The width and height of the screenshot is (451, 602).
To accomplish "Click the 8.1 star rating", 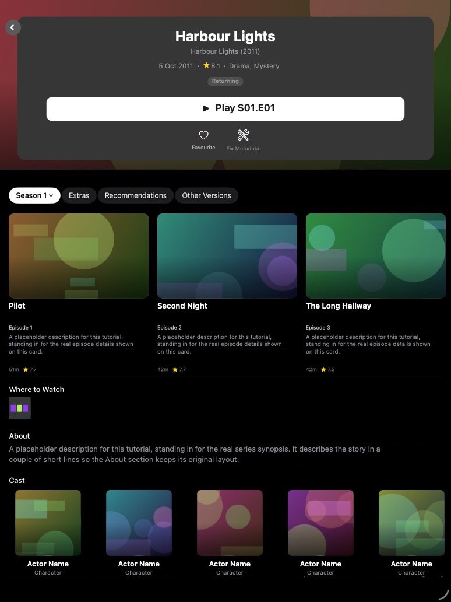I will [x=212, y=66].
